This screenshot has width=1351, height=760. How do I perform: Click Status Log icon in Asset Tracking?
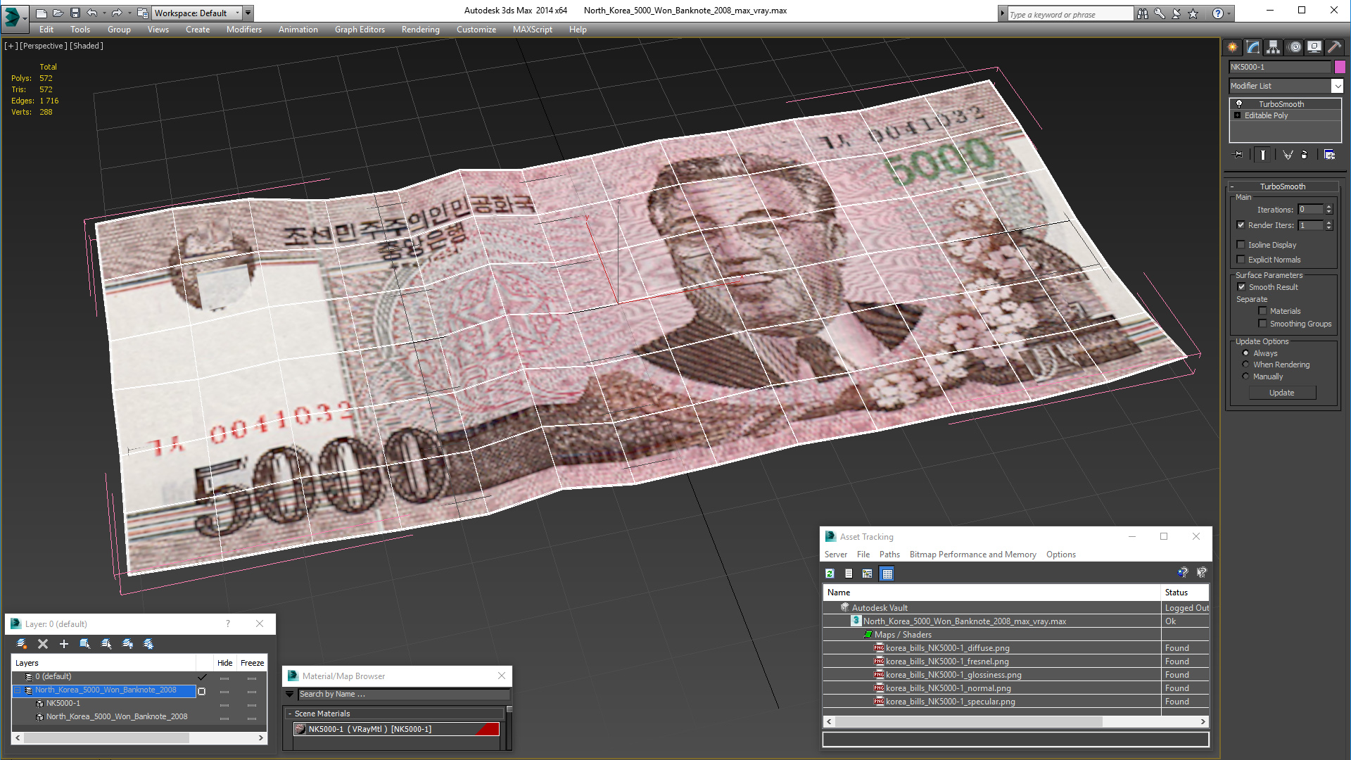pos(849,574)
